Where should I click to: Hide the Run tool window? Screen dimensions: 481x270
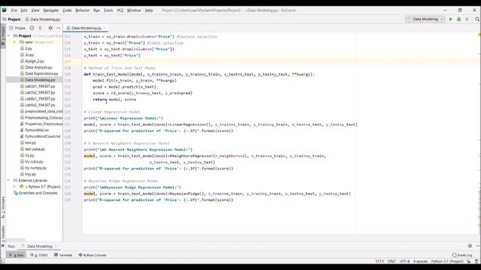tap(478, 246)
